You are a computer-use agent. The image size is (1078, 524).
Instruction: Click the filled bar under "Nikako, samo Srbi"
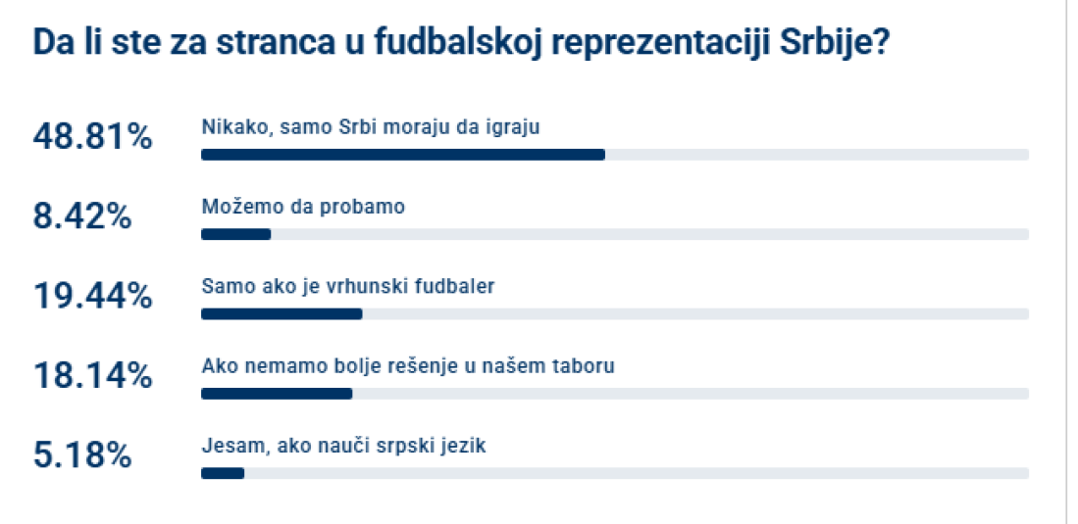(x=402, y=155)
